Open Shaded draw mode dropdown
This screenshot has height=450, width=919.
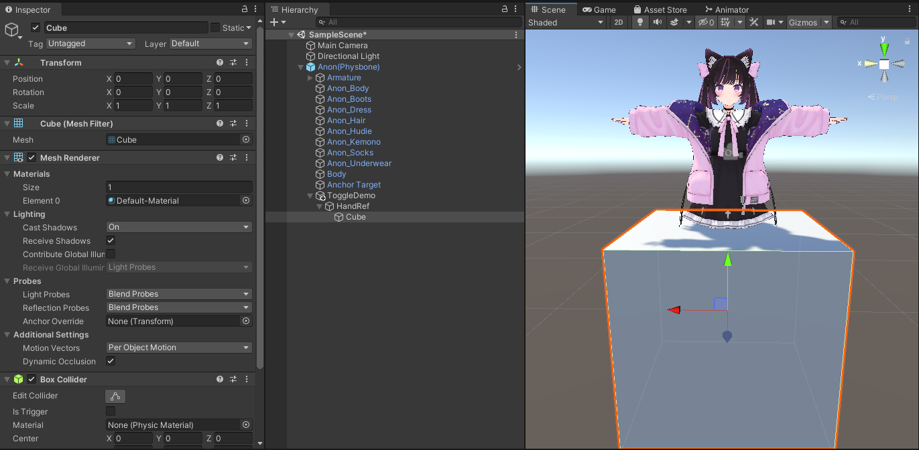click(566, 22)
